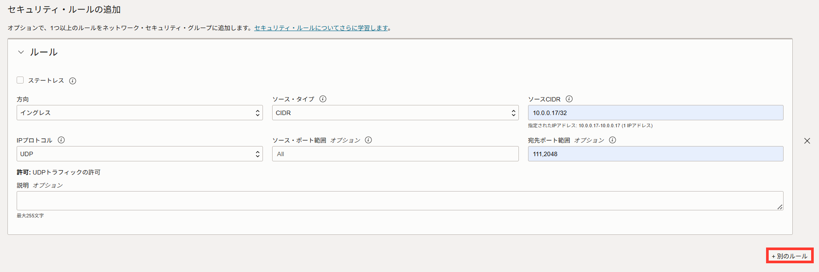This screenshot has height=272, width=819.
Task: Click the セキュリティ・ルールの追加 page title
Action: point(64,10)
